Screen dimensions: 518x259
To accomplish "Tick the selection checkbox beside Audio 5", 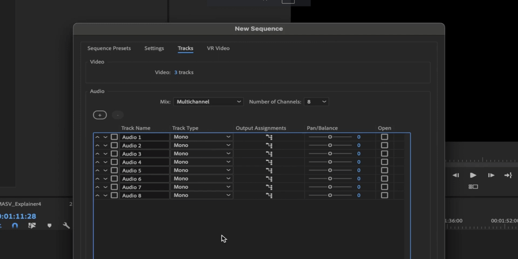I will [x=114, y=170].
